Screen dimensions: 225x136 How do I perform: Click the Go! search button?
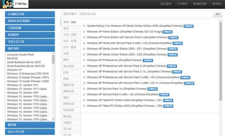pos(217,14)
